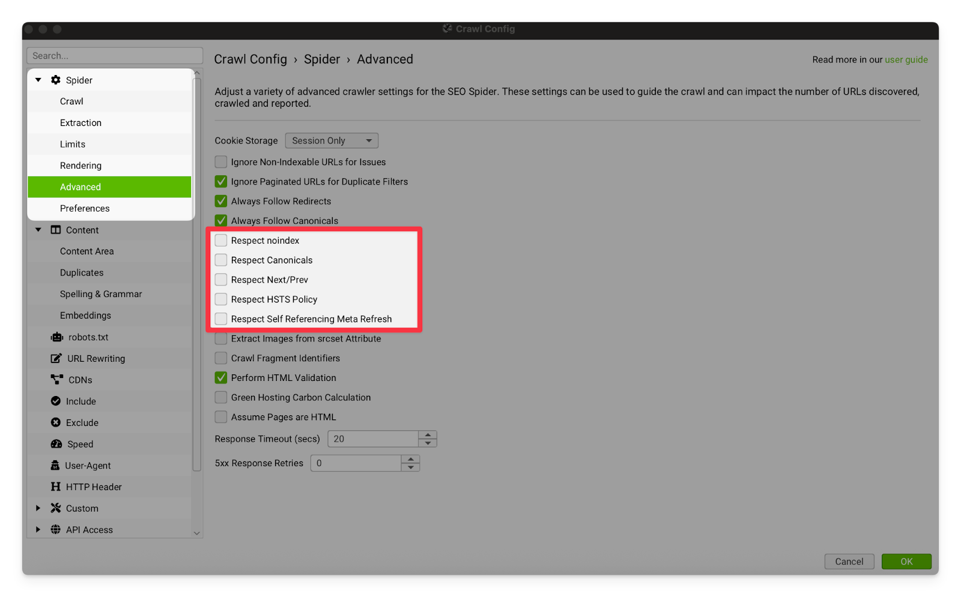Open the Rendering settings page

[x=80, y=166]
